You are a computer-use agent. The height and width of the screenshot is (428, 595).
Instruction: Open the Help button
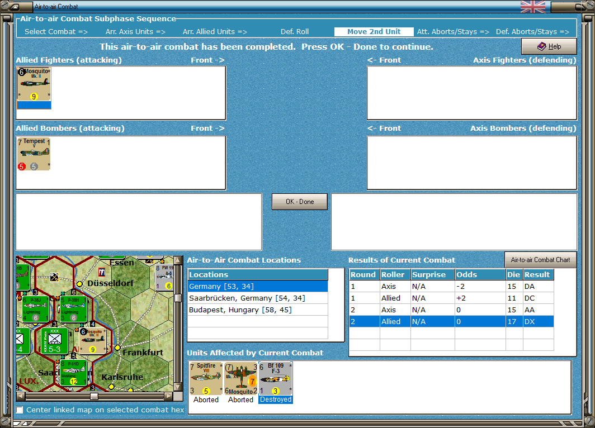pyautogui.click(x=549, y=46)
